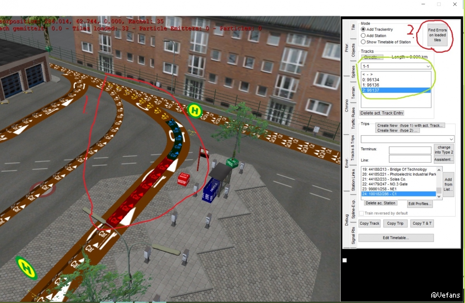Select the '< - >' track list entry
Screen dimensions: 465x303
396,74
